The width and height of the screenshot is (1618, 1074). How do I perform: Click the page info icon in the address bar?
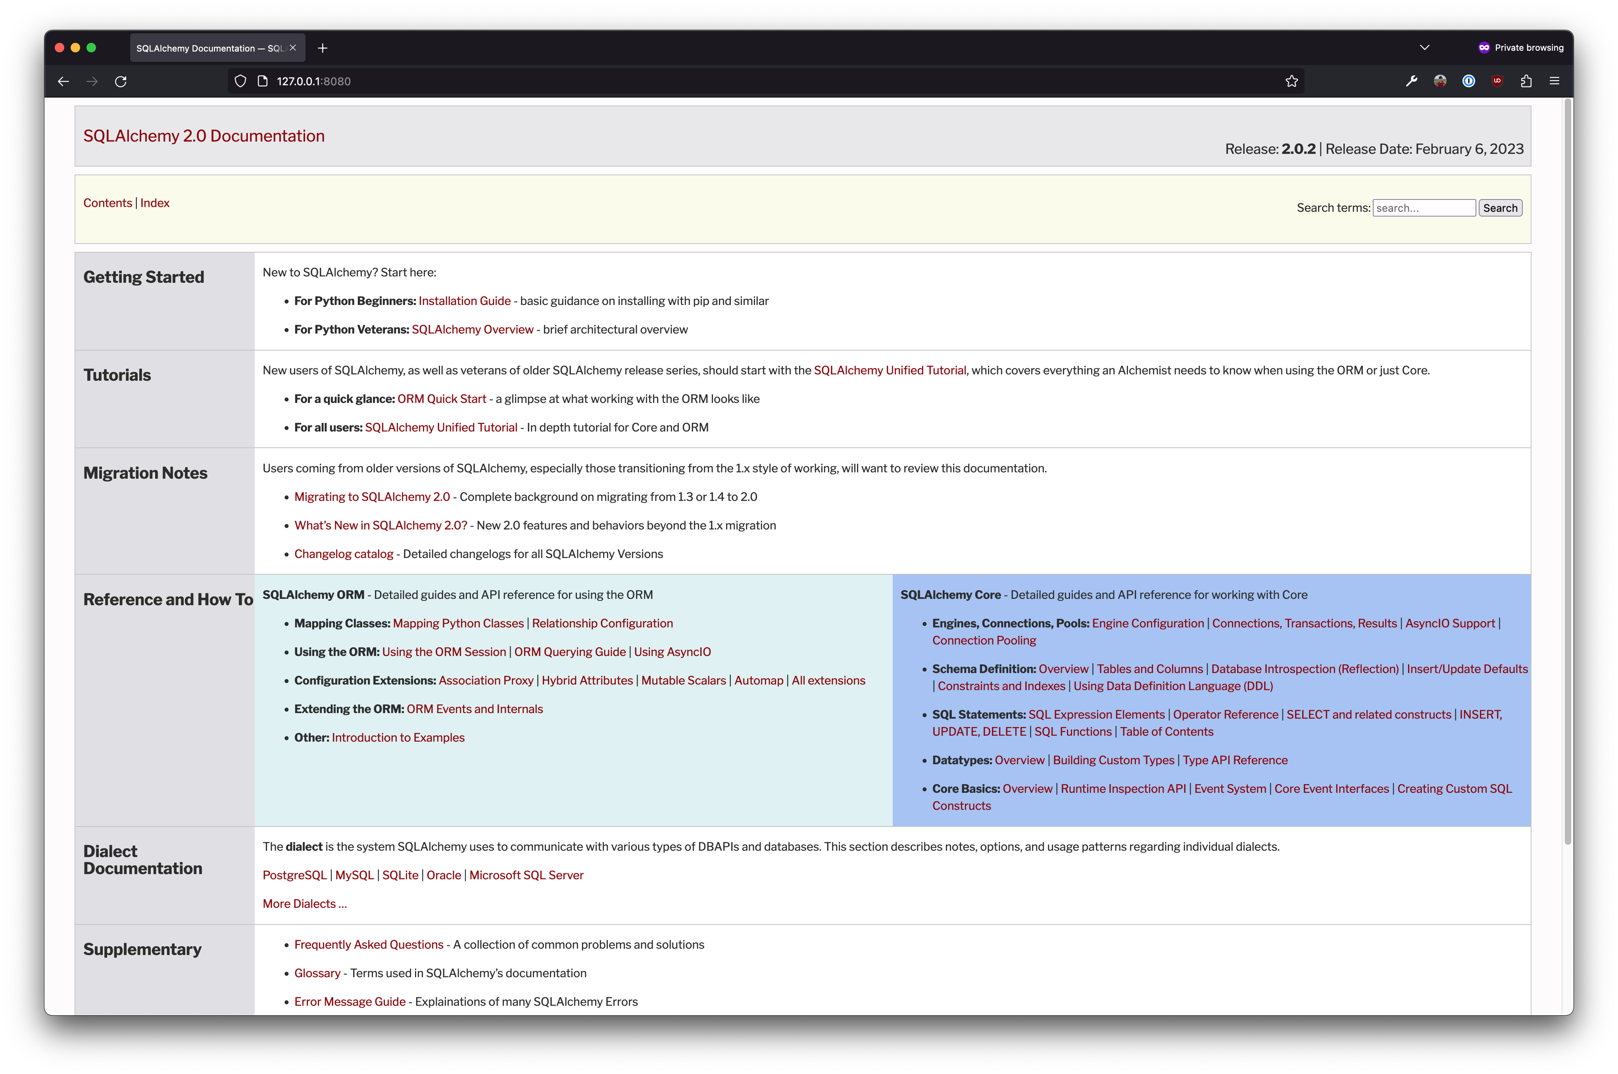(262, 82)
